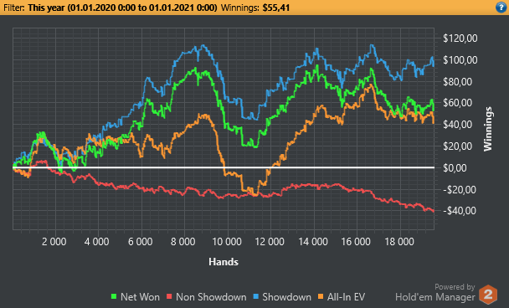The height and width of the screenshot is (308, 509).
Task: Click the blue Showdown legend swatch
Action: pos(255,296)
